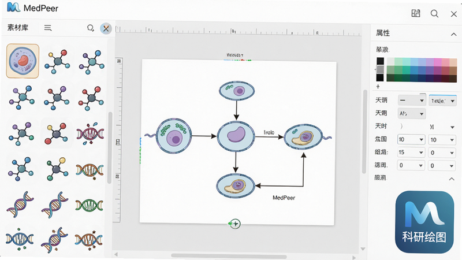Click the canvas vertical scrollbar
Screen dimensions: 462x260
coord(364,132)
